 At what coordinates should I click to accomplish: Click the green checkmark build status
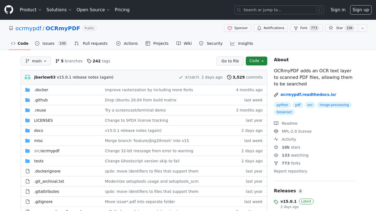point(180,77)
